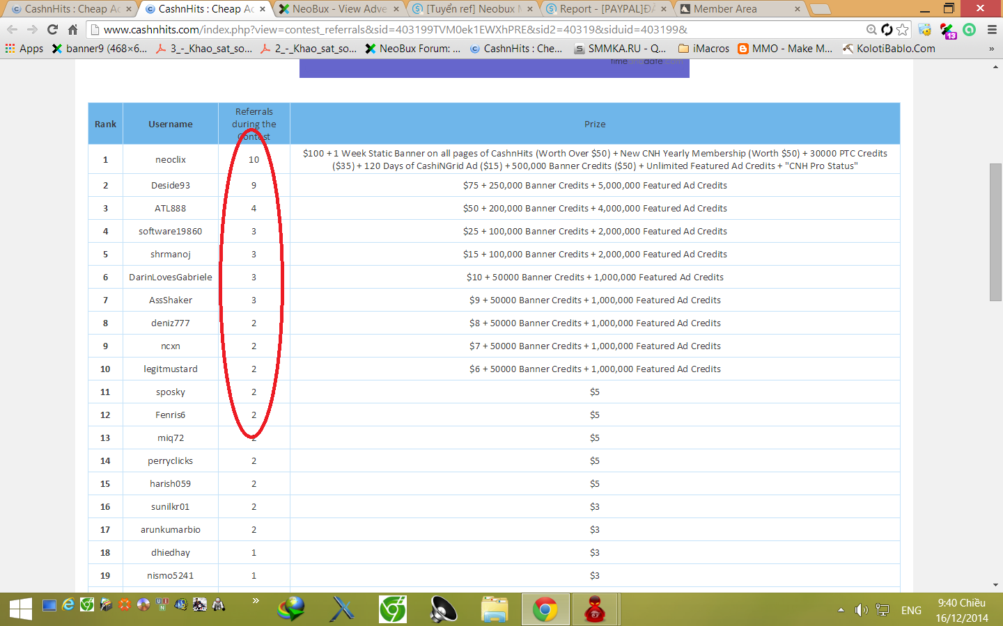Viewport: 1003px width, 626px height.
Task: Open the banner9 (468×6... bookmark
Action: tap(100, 49)
